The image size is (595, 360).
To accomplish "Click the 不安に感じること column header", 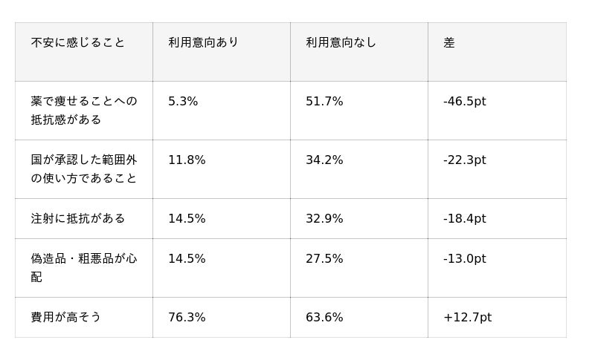I will click(x=77, y=42).
